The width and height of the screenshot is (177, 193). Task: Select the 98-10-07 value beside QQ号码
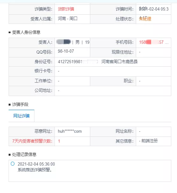tap(66, 51)
